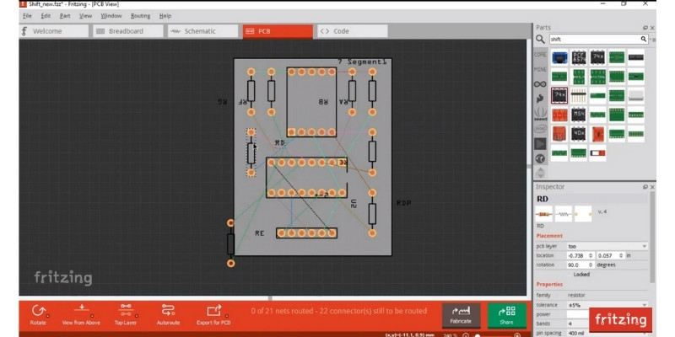Open the Parts bin options menu

[653, 40]
